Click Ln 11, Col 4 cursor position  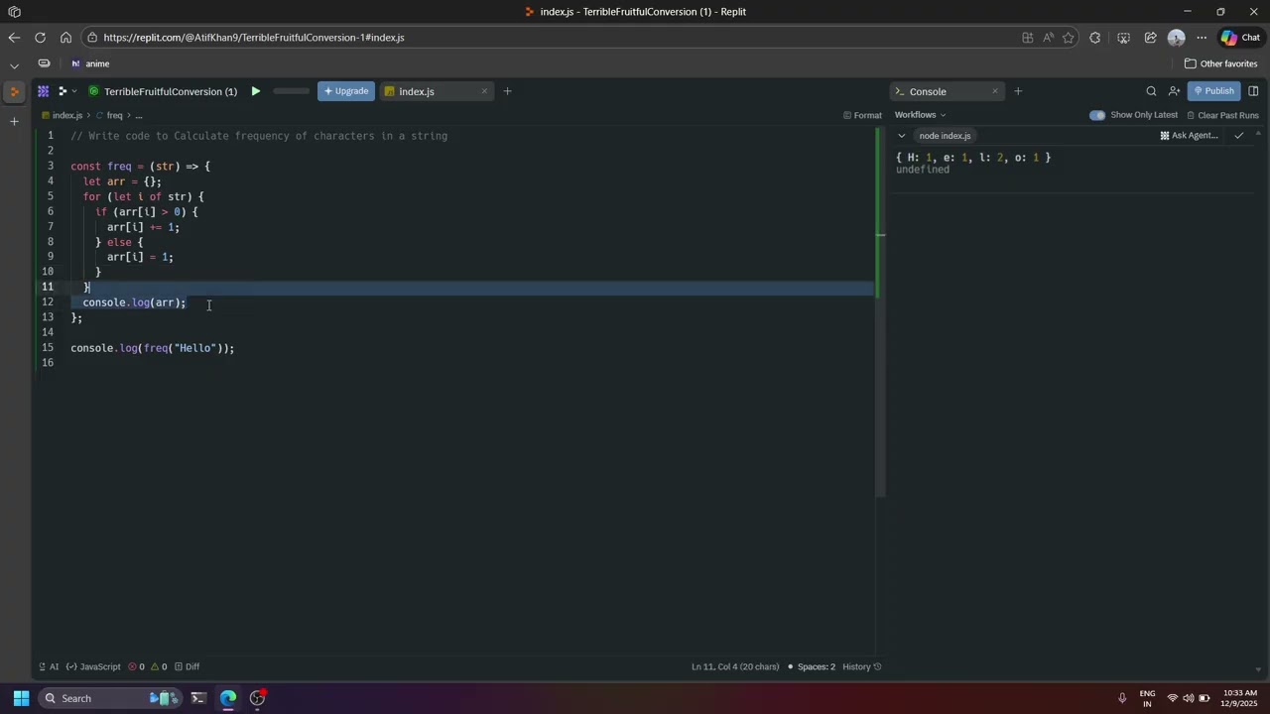tap(735, 666)
